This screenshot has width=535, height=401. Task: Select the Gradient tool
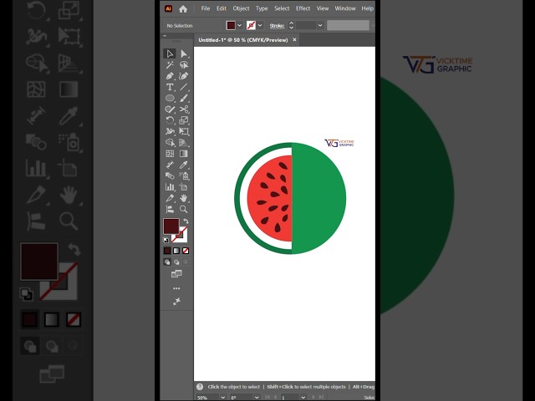pos(184,154)
